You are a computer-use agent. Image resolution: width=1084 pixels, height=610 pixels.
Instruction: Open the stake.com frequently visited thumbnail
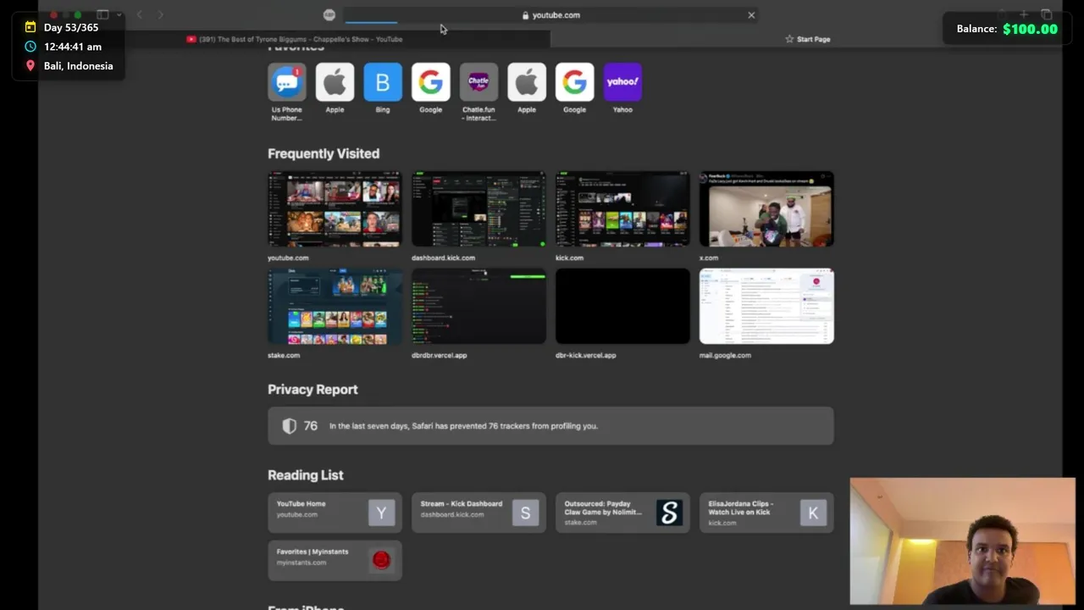point(335,307)
